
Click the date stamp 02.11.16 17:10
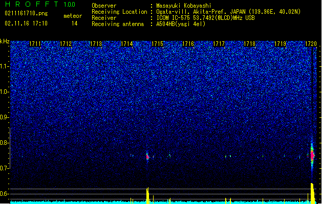(x=26, y=23)
